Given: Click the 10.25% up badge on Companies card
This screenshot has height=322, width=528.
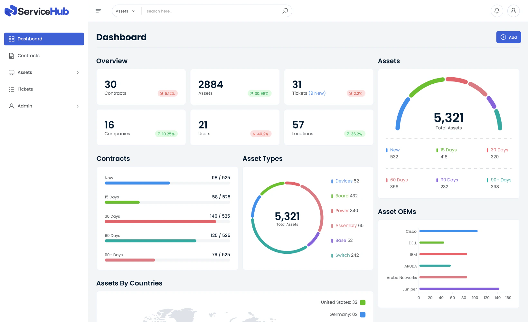Looking at the screenshot, I should coord(166,134).
